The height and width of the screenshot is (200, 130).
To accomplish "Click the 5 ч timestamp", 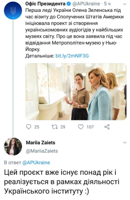I will (107, 4).
